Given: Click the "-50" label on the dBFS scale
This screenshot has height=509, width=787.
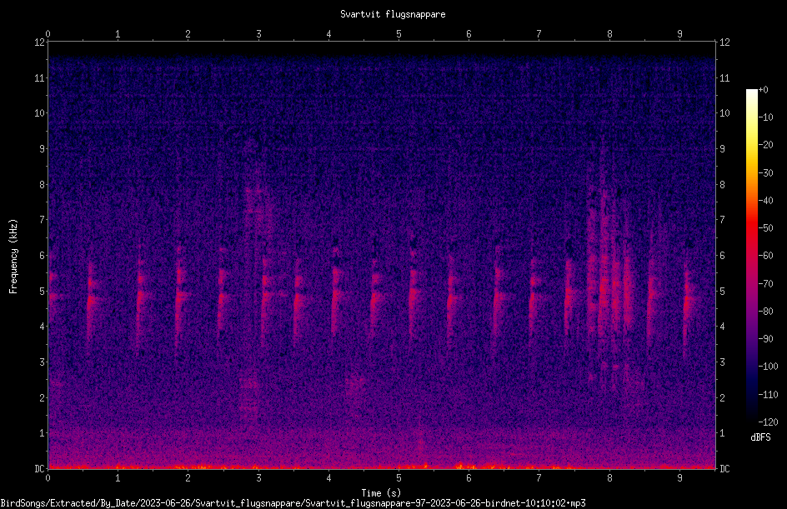Looking at the screenshot, I should pos(765,227).
